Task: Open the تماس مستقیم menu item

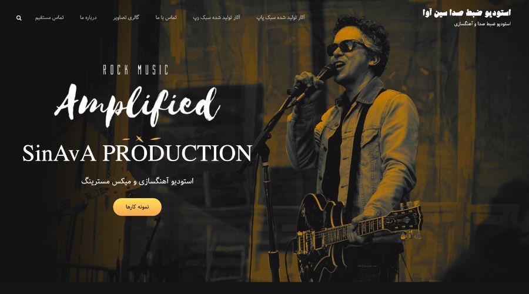Action: coord(49,17)
